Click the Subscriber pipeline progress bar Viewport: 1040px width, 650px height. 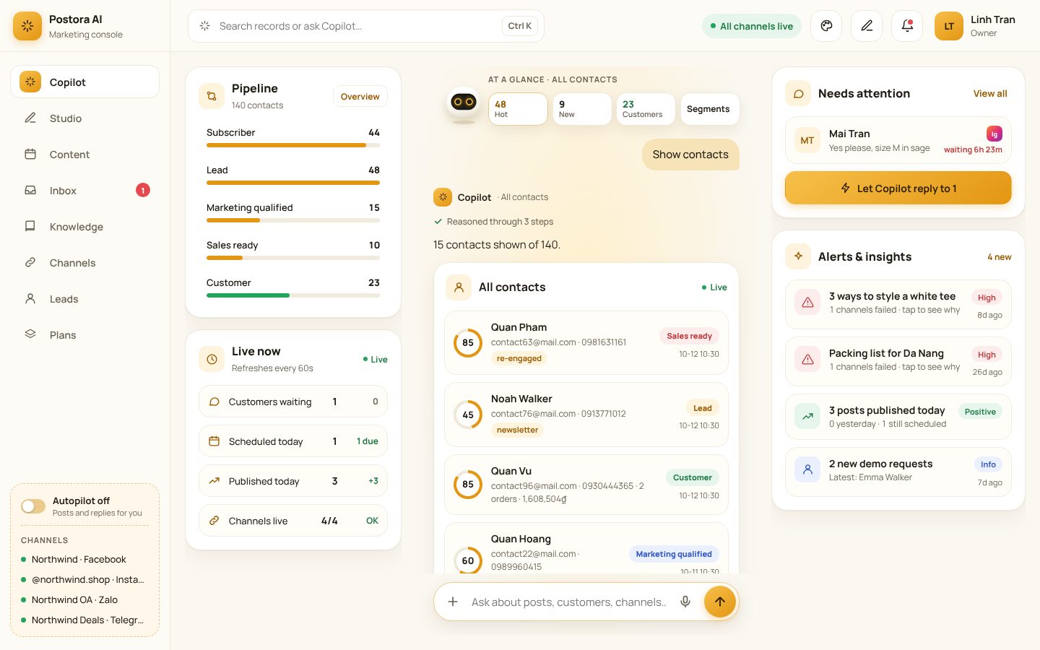click(x=293, y=145)
